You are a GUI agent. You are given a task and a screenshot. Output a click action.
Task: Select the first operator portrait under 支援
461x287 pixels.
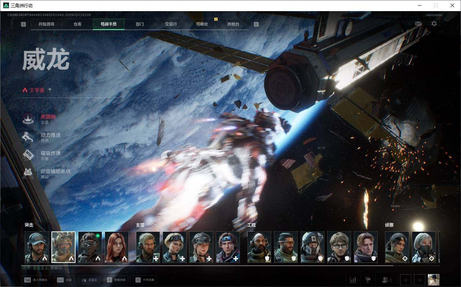click(148, 247)
